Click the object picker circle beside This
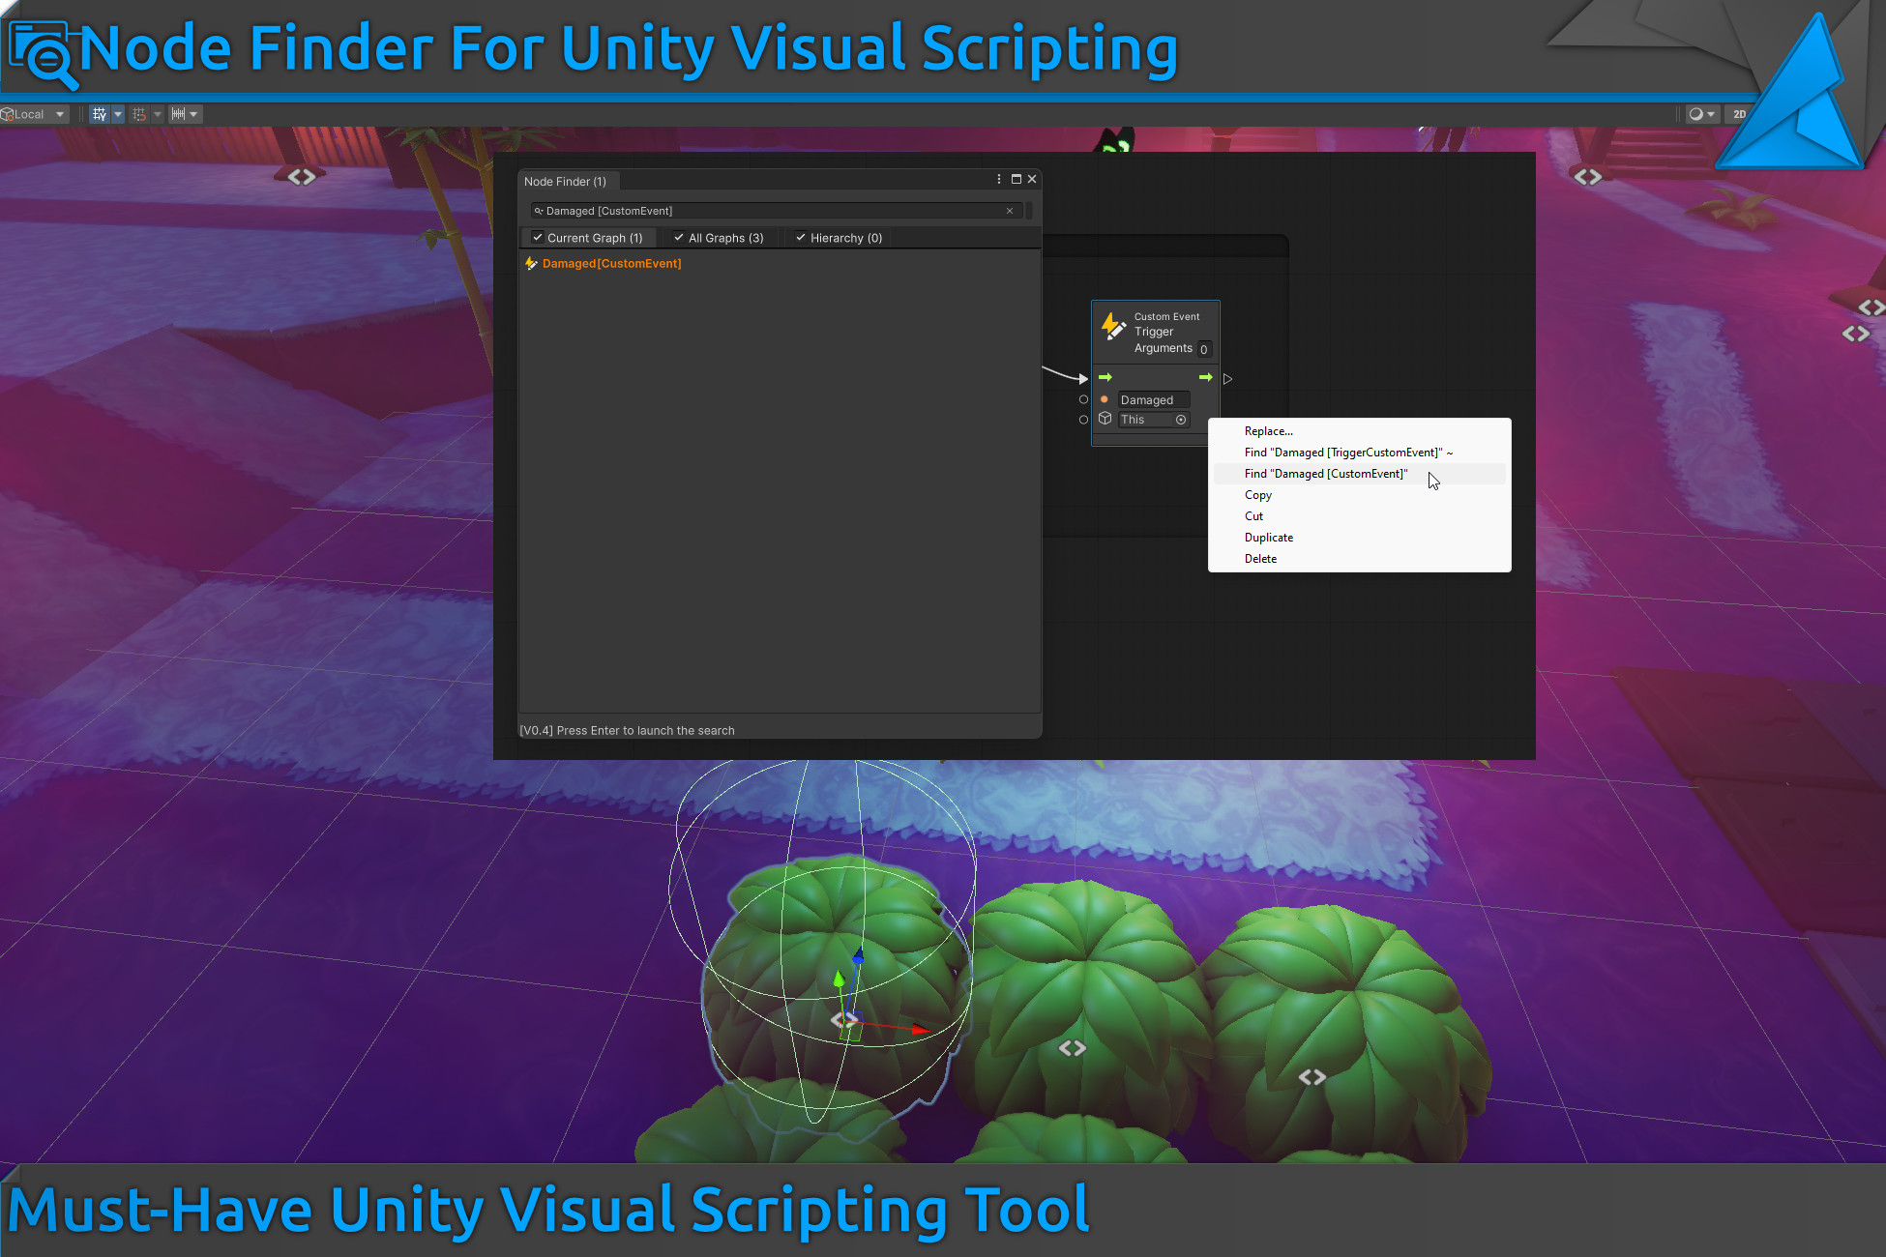 1181,420
